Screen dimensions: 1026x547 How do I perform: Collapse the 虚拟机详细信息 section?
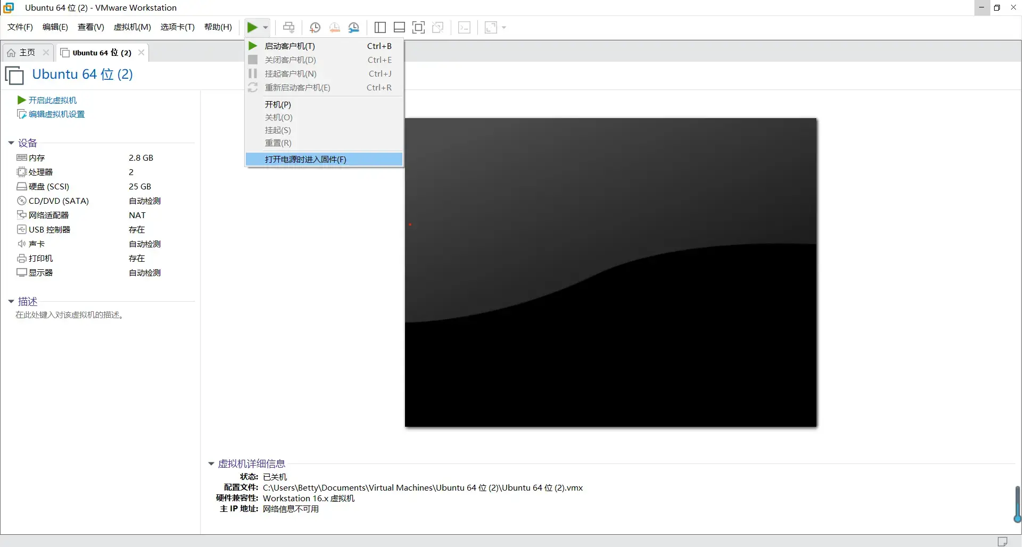[211, 464]
